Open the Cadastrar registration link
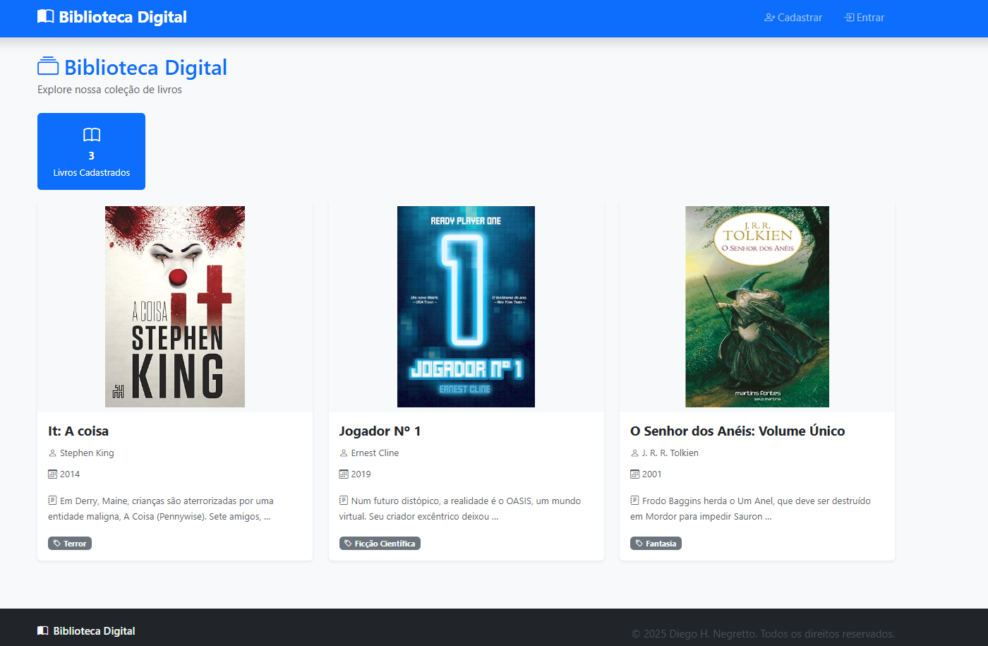Image resolution: width=988 pixels, height=646 pixels. (793, 18)
